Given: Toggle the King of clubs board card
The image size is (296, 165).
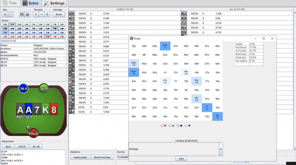Looking at the screenshot, I should pyautogui.click(x=12, y=25).
